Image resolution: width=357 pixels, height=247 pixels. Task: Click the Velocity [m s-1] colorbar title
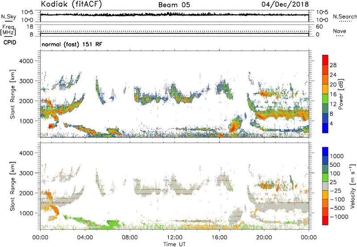(x=353, y=186)
